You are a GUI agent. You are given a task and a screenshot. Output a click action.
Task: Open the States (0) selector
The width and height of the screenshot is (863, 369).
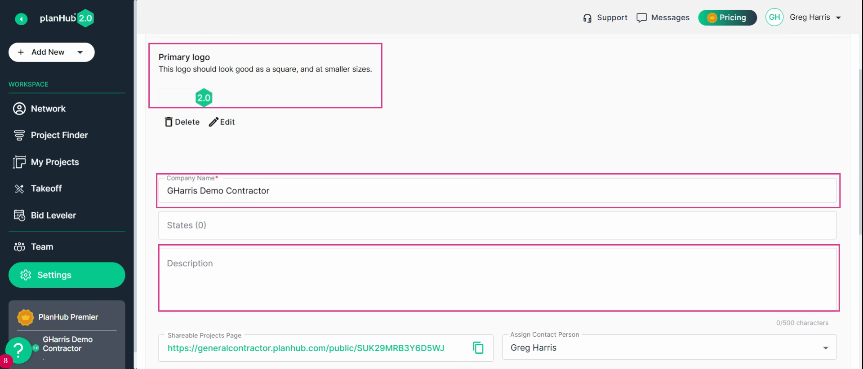click(x=498, y=225)
